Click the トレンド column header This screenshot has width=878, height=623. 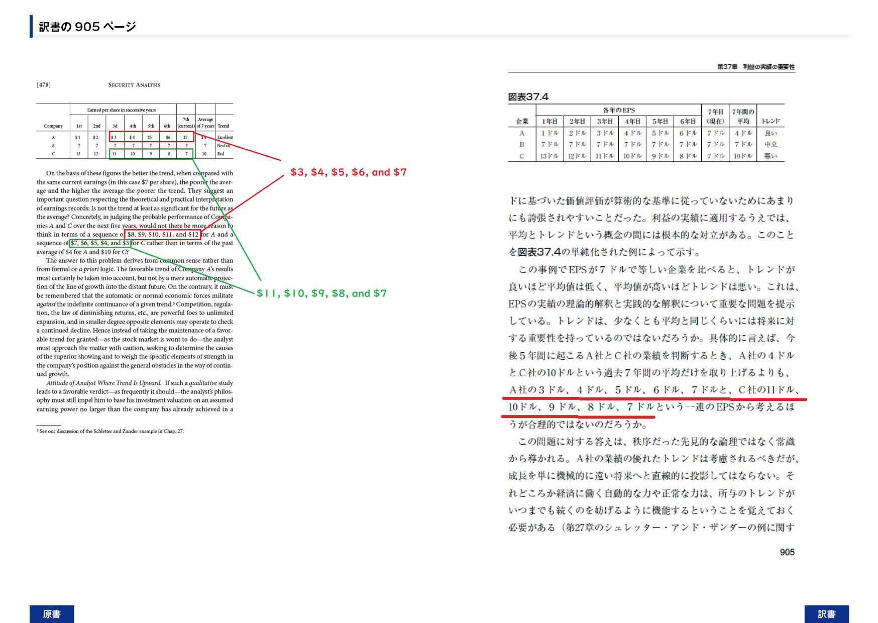[x=771, y=121]
